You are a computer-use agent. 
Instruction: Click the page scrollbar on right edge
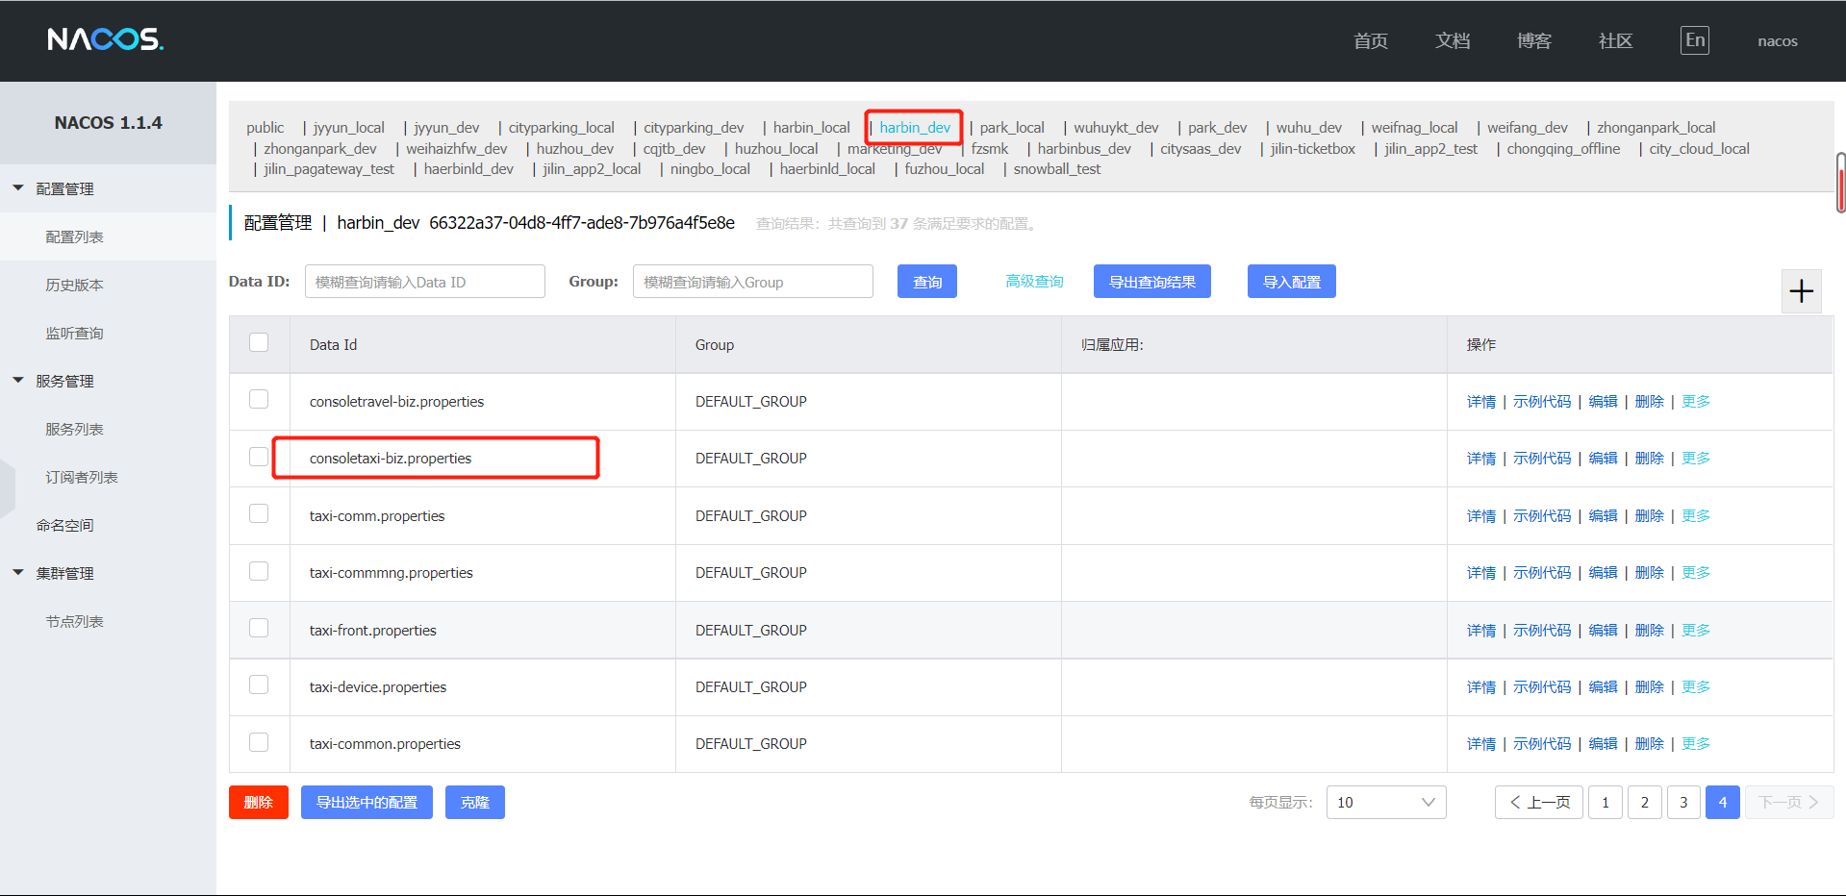tap(1840, 183)
